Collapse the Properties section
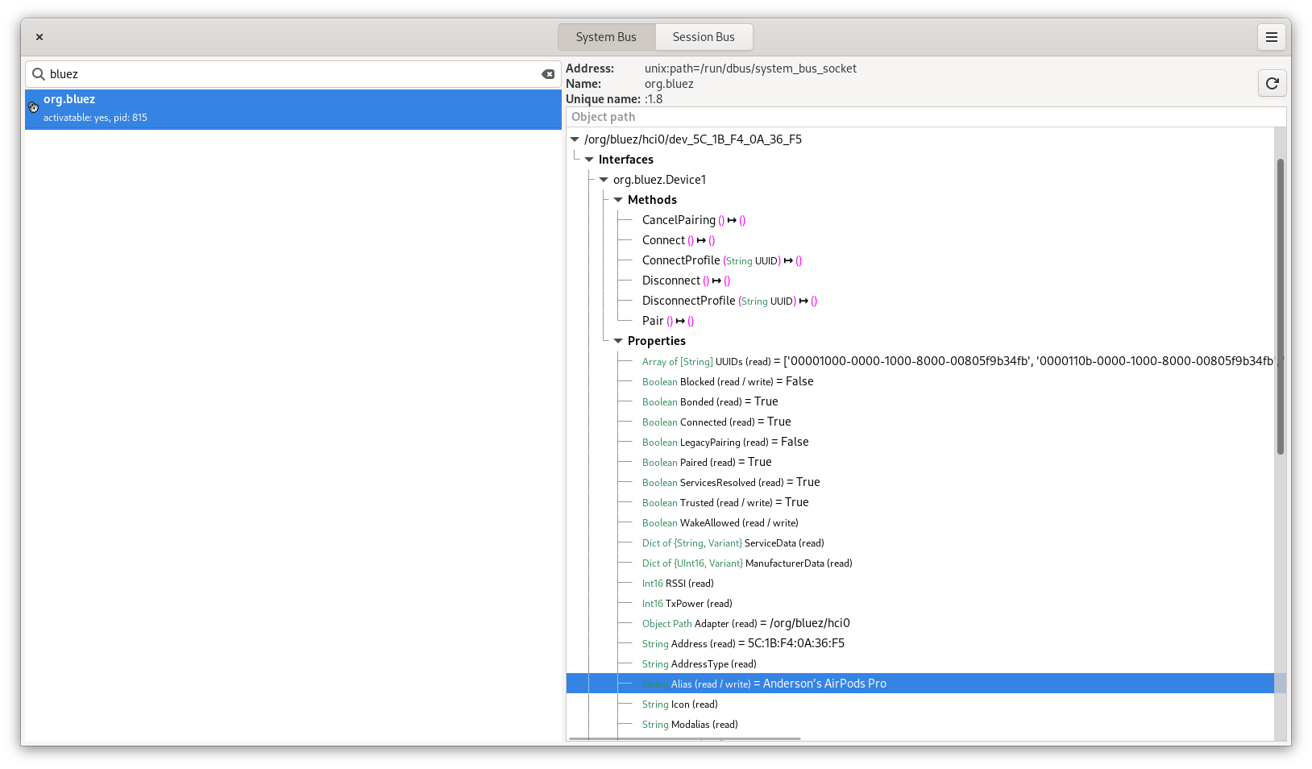1312x769 pixels. pos(618,340)
